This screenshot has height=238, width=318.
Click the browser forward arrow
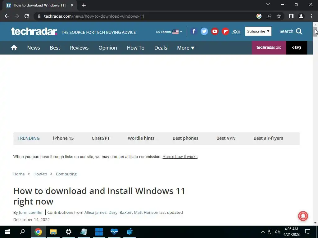click(17, 16)
